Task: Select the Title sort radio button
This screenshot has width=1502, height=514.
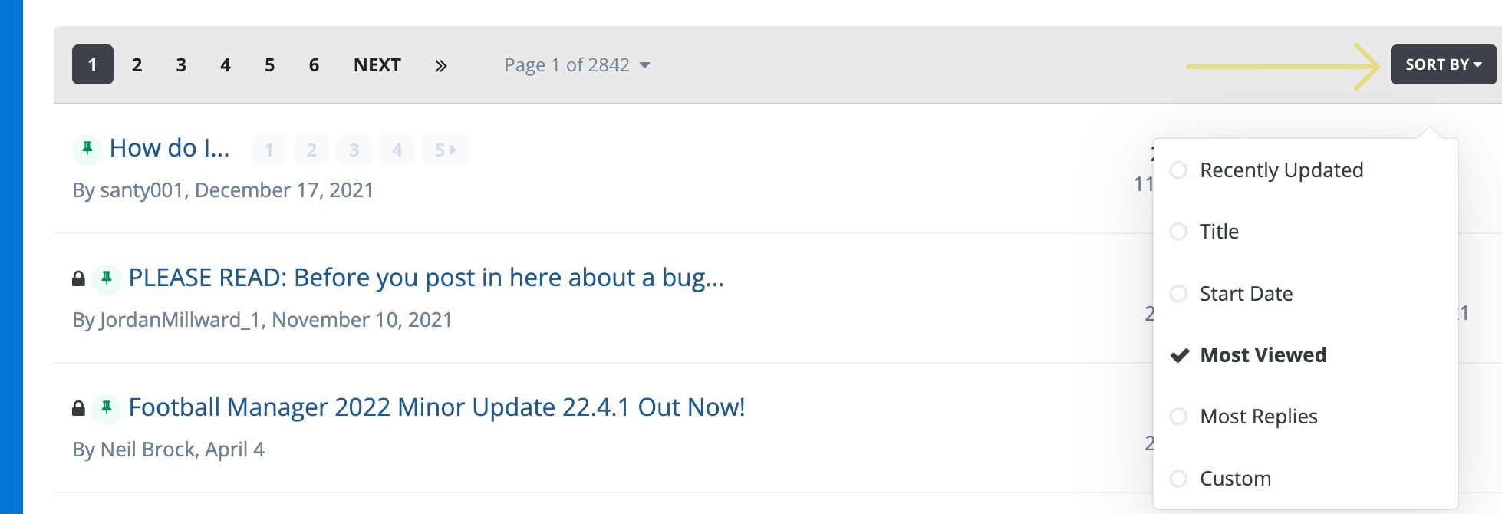Action: (x=1179, y=231)
